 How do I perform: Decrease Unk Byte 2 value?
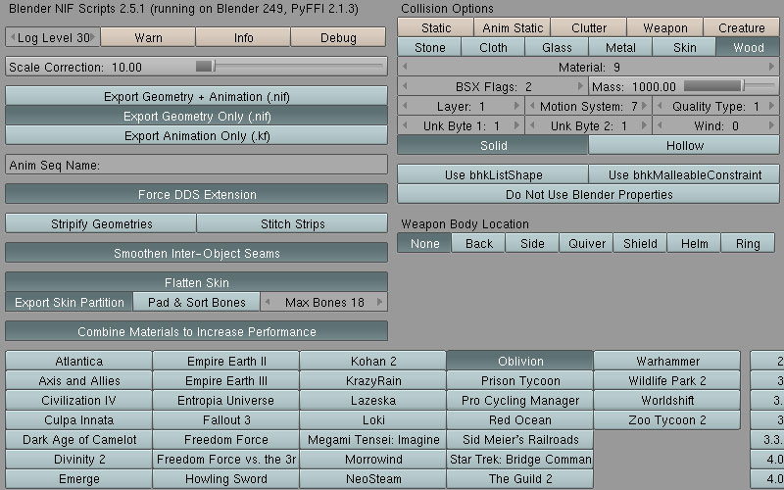point(532,125)
